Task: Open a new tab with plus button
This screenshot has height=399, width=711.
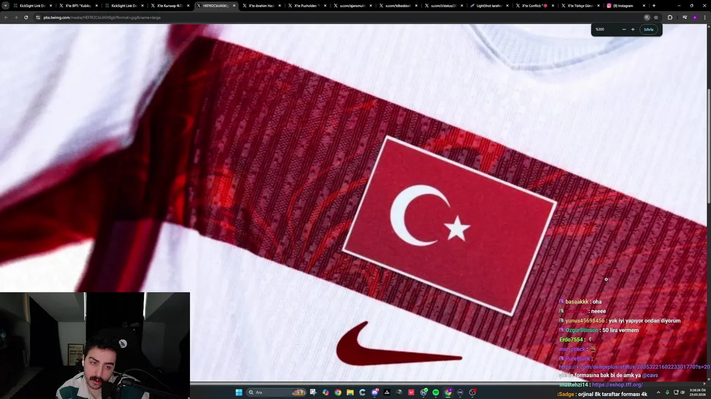Action: (x=654, y=6)
